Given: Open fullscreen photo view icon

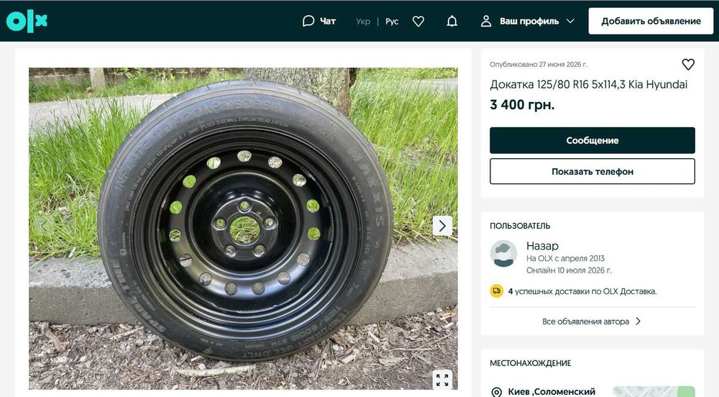Looking at the screenshot, I should point(442,380).
